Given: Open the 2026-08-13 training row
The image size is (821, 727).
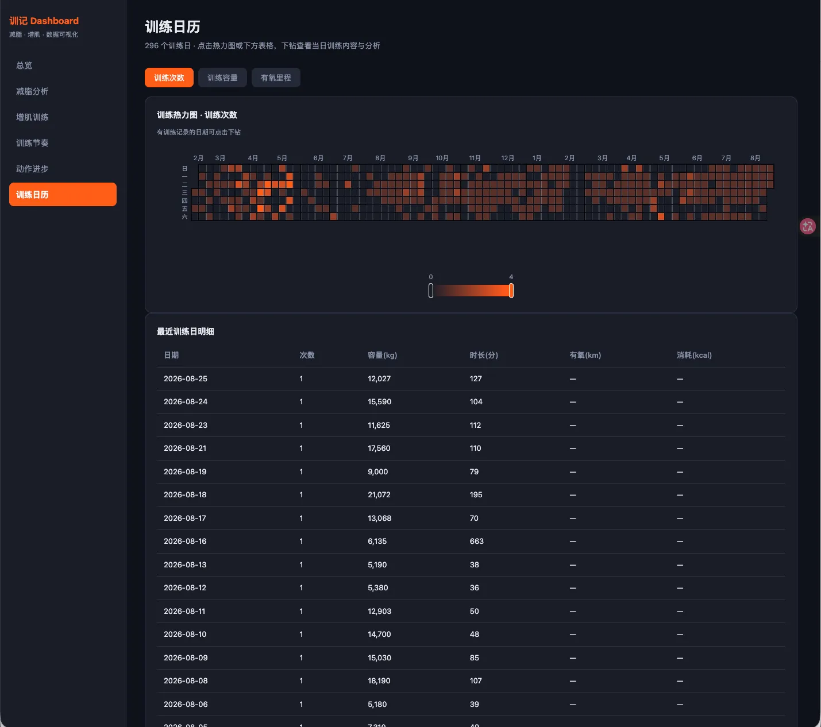Looking at the screenshot, I should click(x=471, y=565).
